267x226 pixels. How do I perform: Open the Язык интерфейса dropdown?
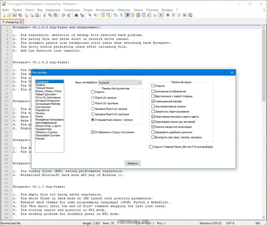point(120,83)
